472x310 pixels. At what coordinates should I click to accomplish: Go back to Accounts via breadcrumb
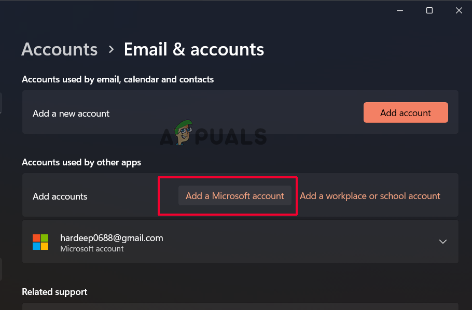click(60, 49)
